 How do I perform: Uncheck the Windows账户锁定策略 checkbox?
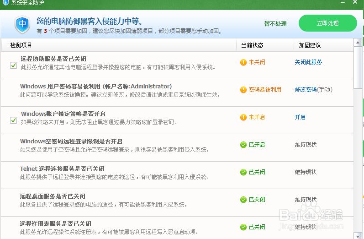pyautogui.click(x=13, y=120)
